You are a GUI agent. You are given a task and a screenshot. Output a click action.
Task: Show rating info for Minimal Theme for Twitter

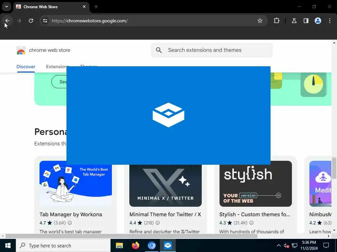pos(158,223)
